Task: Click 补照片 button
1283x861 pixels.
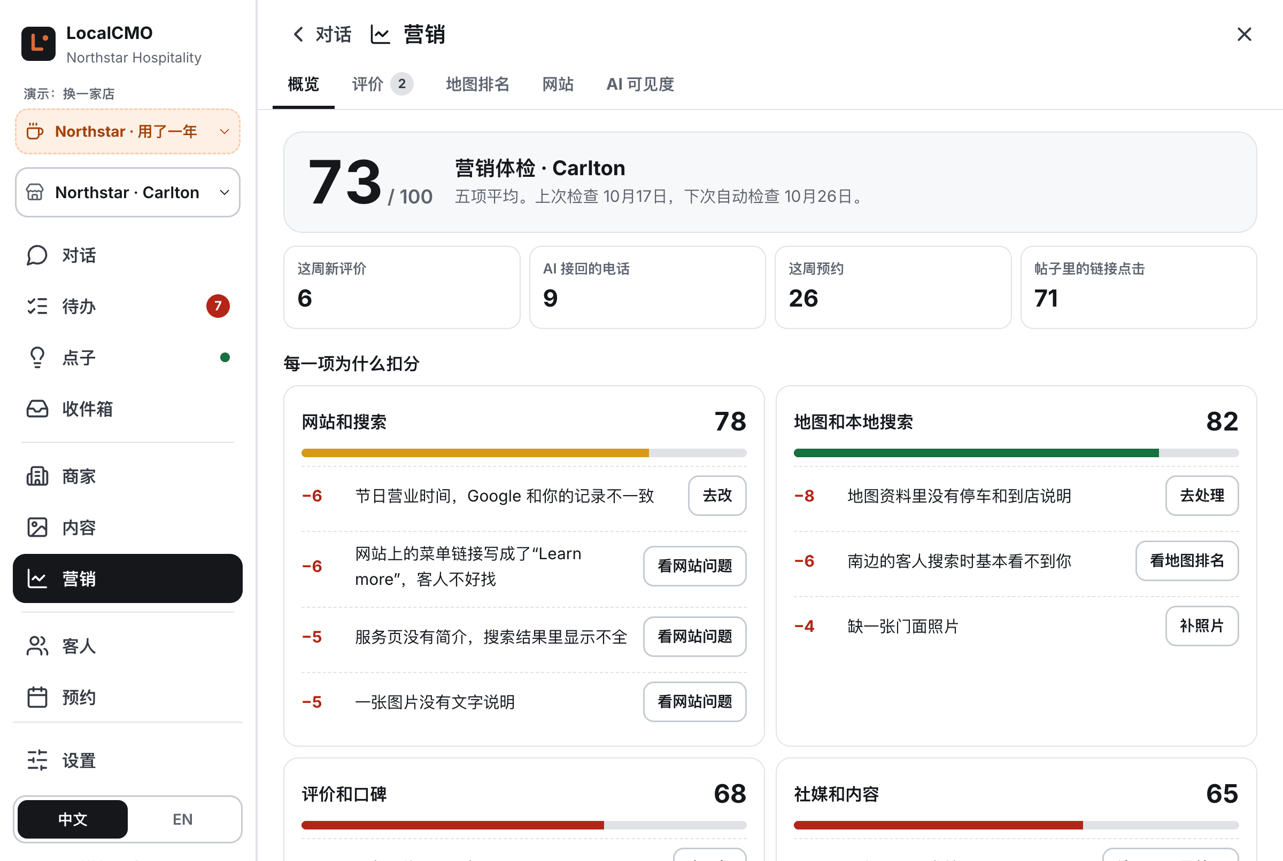Action: 1202,626
